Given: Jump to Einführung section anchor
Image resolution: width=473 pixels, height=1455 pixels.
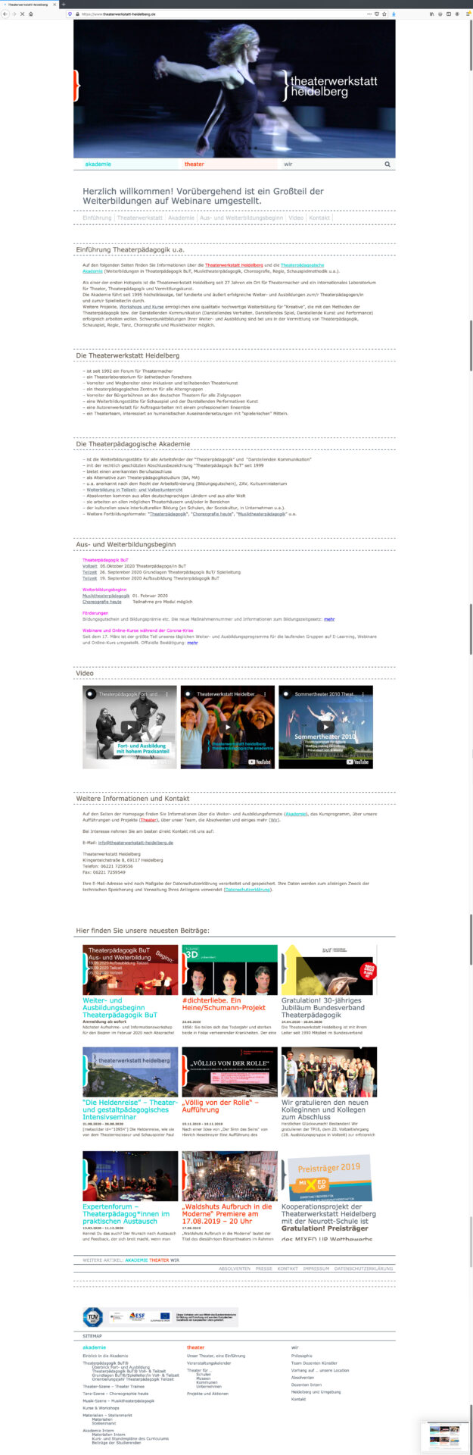Looking at the screenshot, I should (97, 217).
